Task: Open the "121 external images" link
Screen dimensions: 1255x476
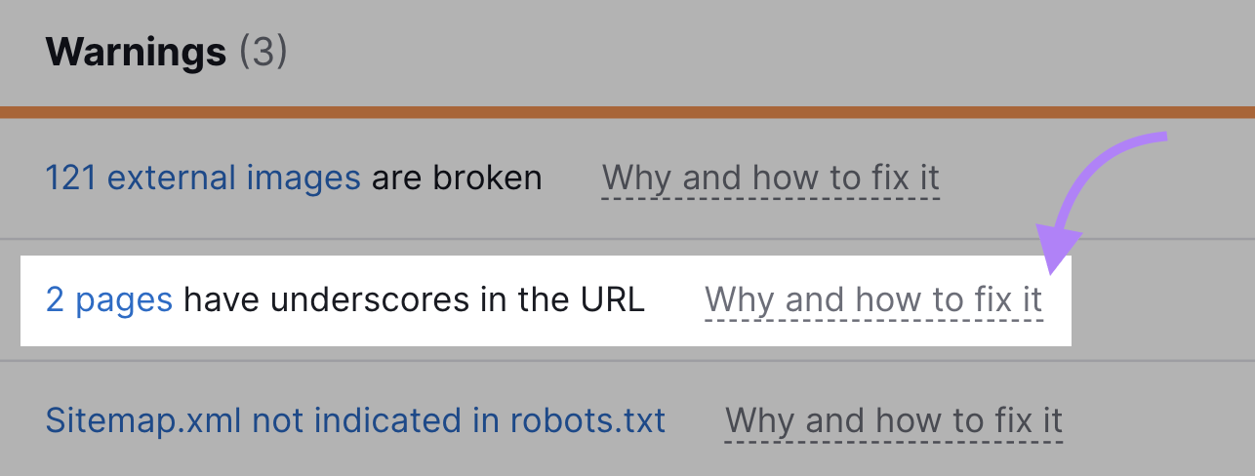Action: (x=203, y=178)
